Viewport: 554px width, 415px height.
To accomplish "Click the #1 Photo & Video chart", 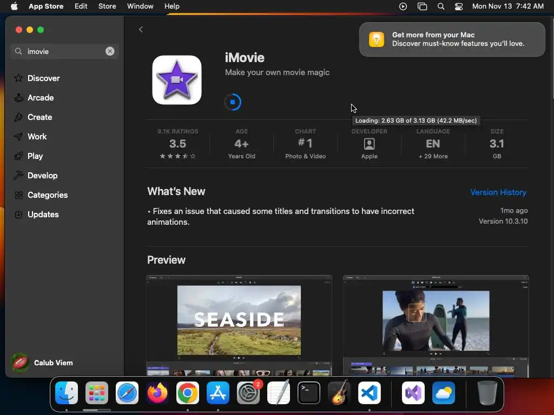I will point(305,144).
